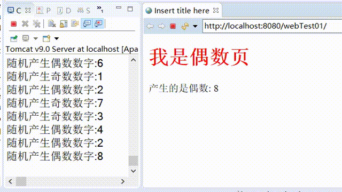
Task: Click console horizontal scrollbar thumb
Action: pyautogui.click(x=21, y=181)
